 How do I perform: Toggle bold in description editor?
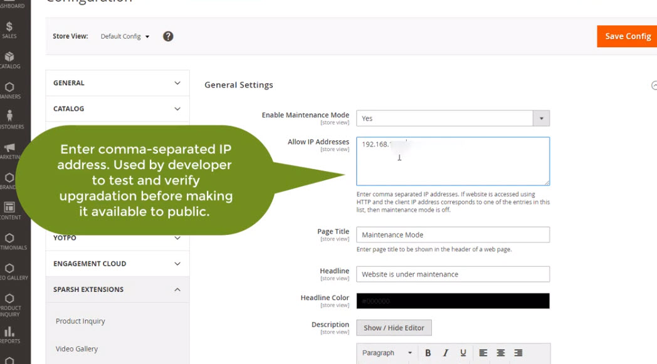click(428, 353)
